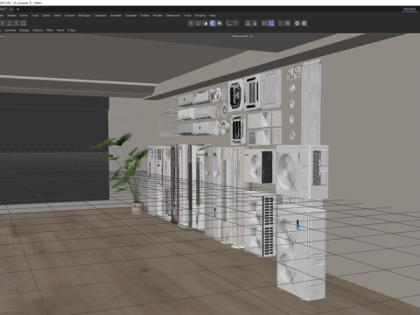Viewport: 420px width, 315px height.
Task: Open the Character menu
Action: coord(101,16)
